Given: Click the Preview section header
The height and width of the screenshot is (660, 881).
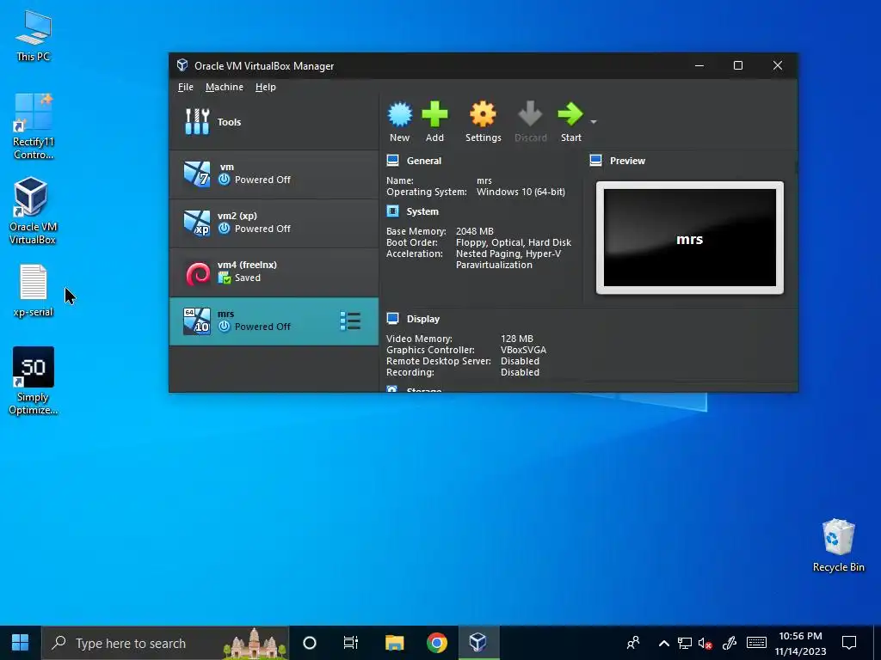Looking at the screenshot, I should (627, 161).
